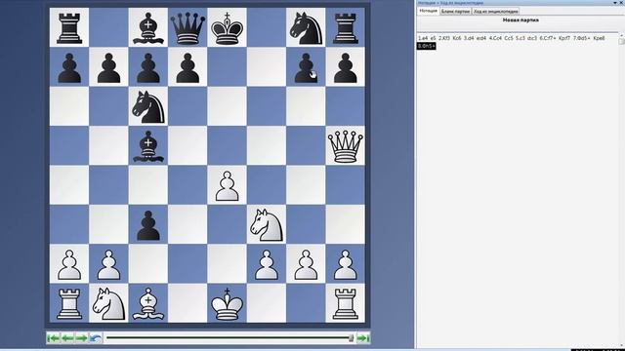The height and width of the screenshot is (351, 625).
Task: Click the blue undo move arrow
Action: (x=96, y=338)
